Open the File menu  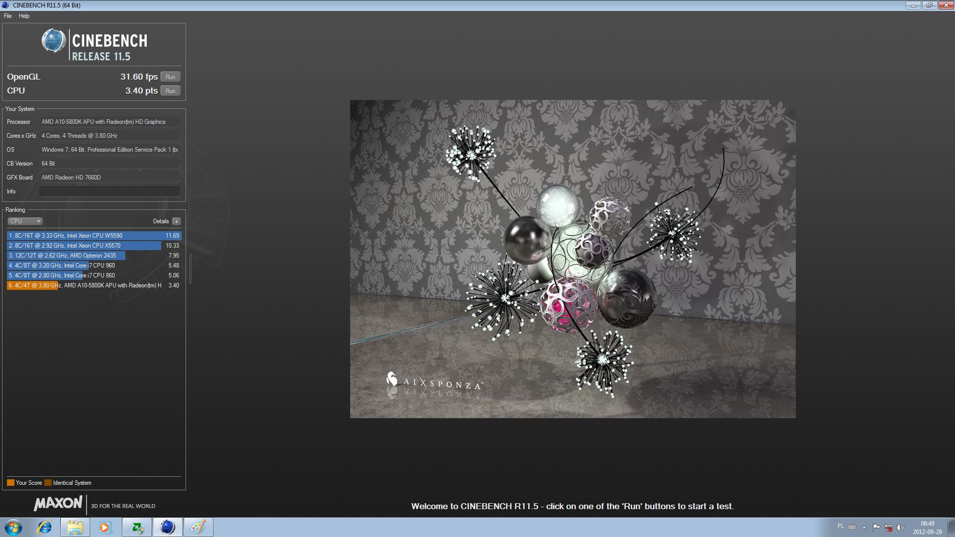click(8, 16)
